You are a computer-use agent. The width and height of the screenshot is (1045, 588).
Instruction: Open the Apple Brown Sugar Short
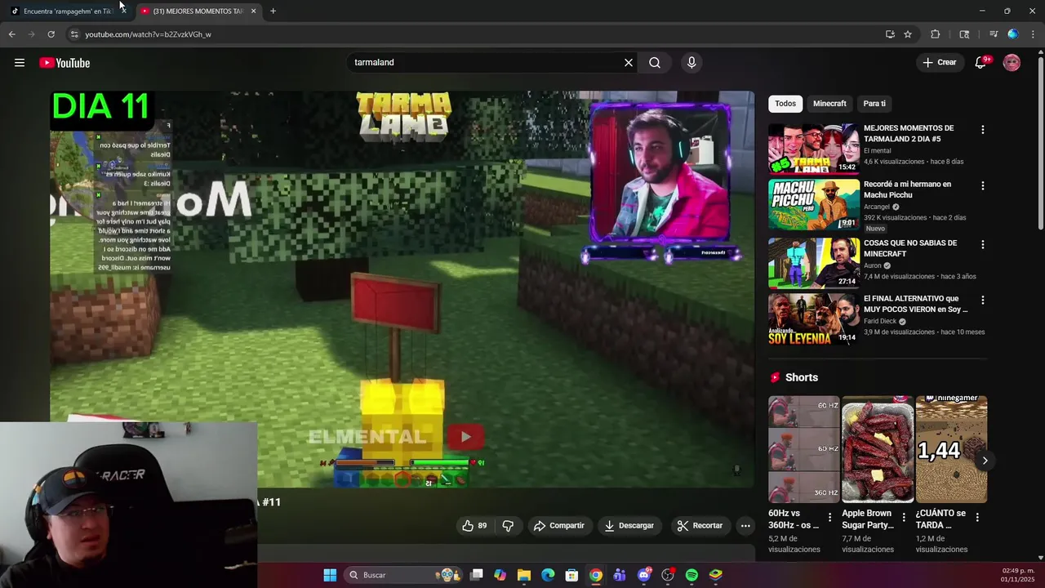[878, 449]
